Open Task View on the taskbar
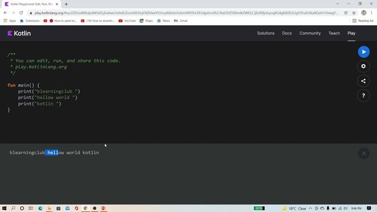 31,208
